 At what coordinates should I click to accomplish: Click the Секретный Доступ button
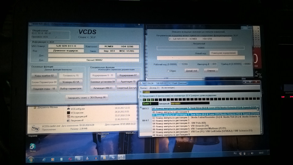coord(127,88)
